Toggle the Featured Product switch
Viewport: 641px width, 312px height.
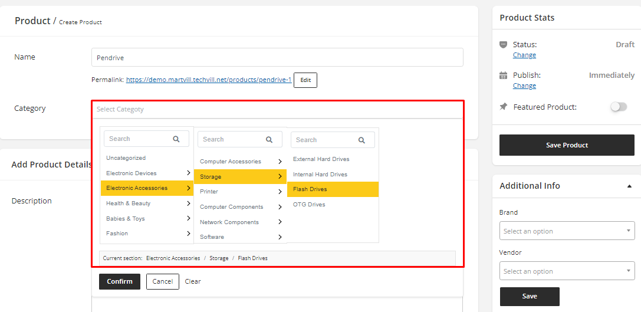click(x=618, y=107)
